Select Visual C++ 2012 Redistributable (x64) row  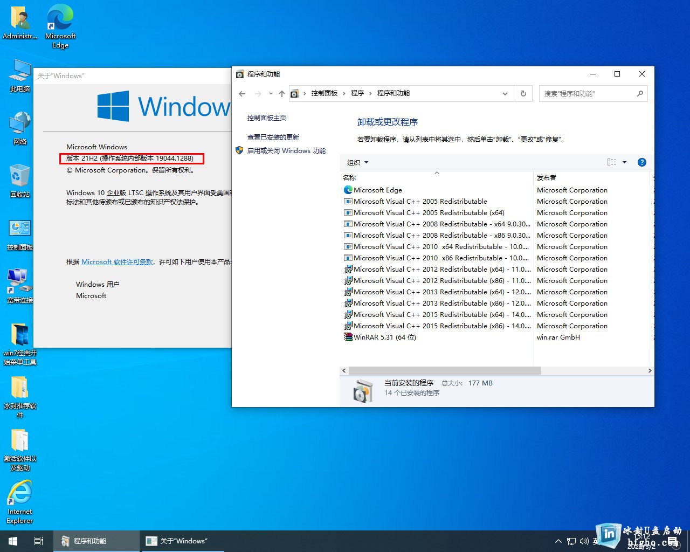click(x=437, y=269)
